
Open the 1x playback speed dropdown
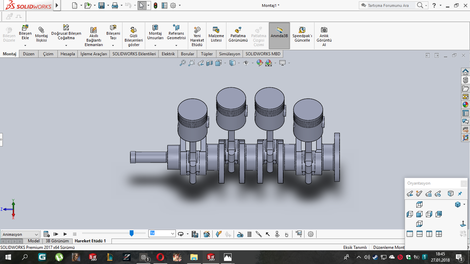point(173,234)
